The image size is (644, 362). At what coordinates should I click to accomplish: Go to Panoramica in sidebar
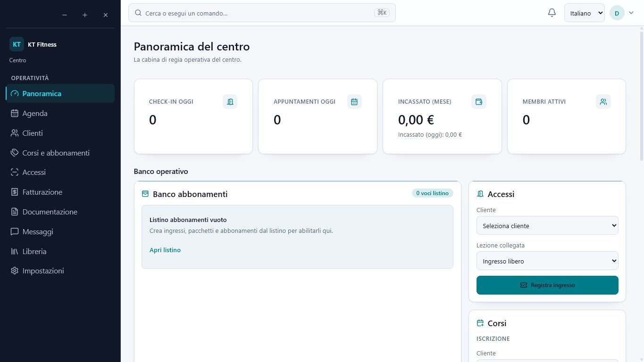coord(60,93)
